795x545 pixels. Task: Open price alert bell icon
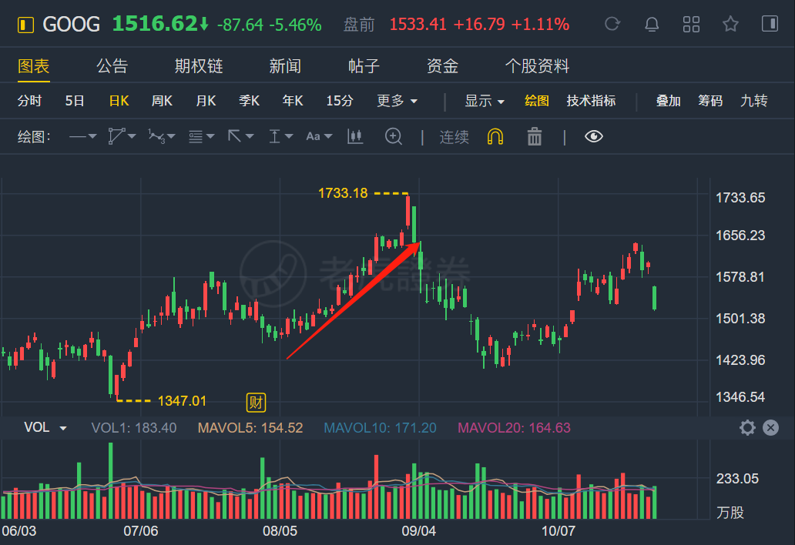pos(652,24)
